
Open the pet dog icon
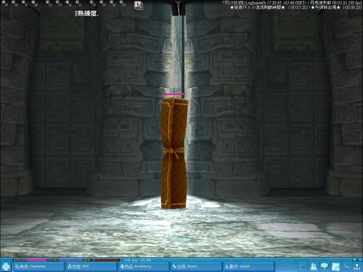[347, 266]
